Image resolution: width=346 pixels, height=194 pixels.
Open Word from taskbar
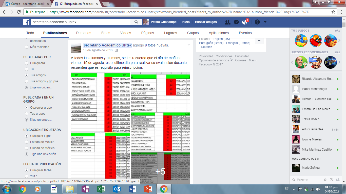coord(132,189)
